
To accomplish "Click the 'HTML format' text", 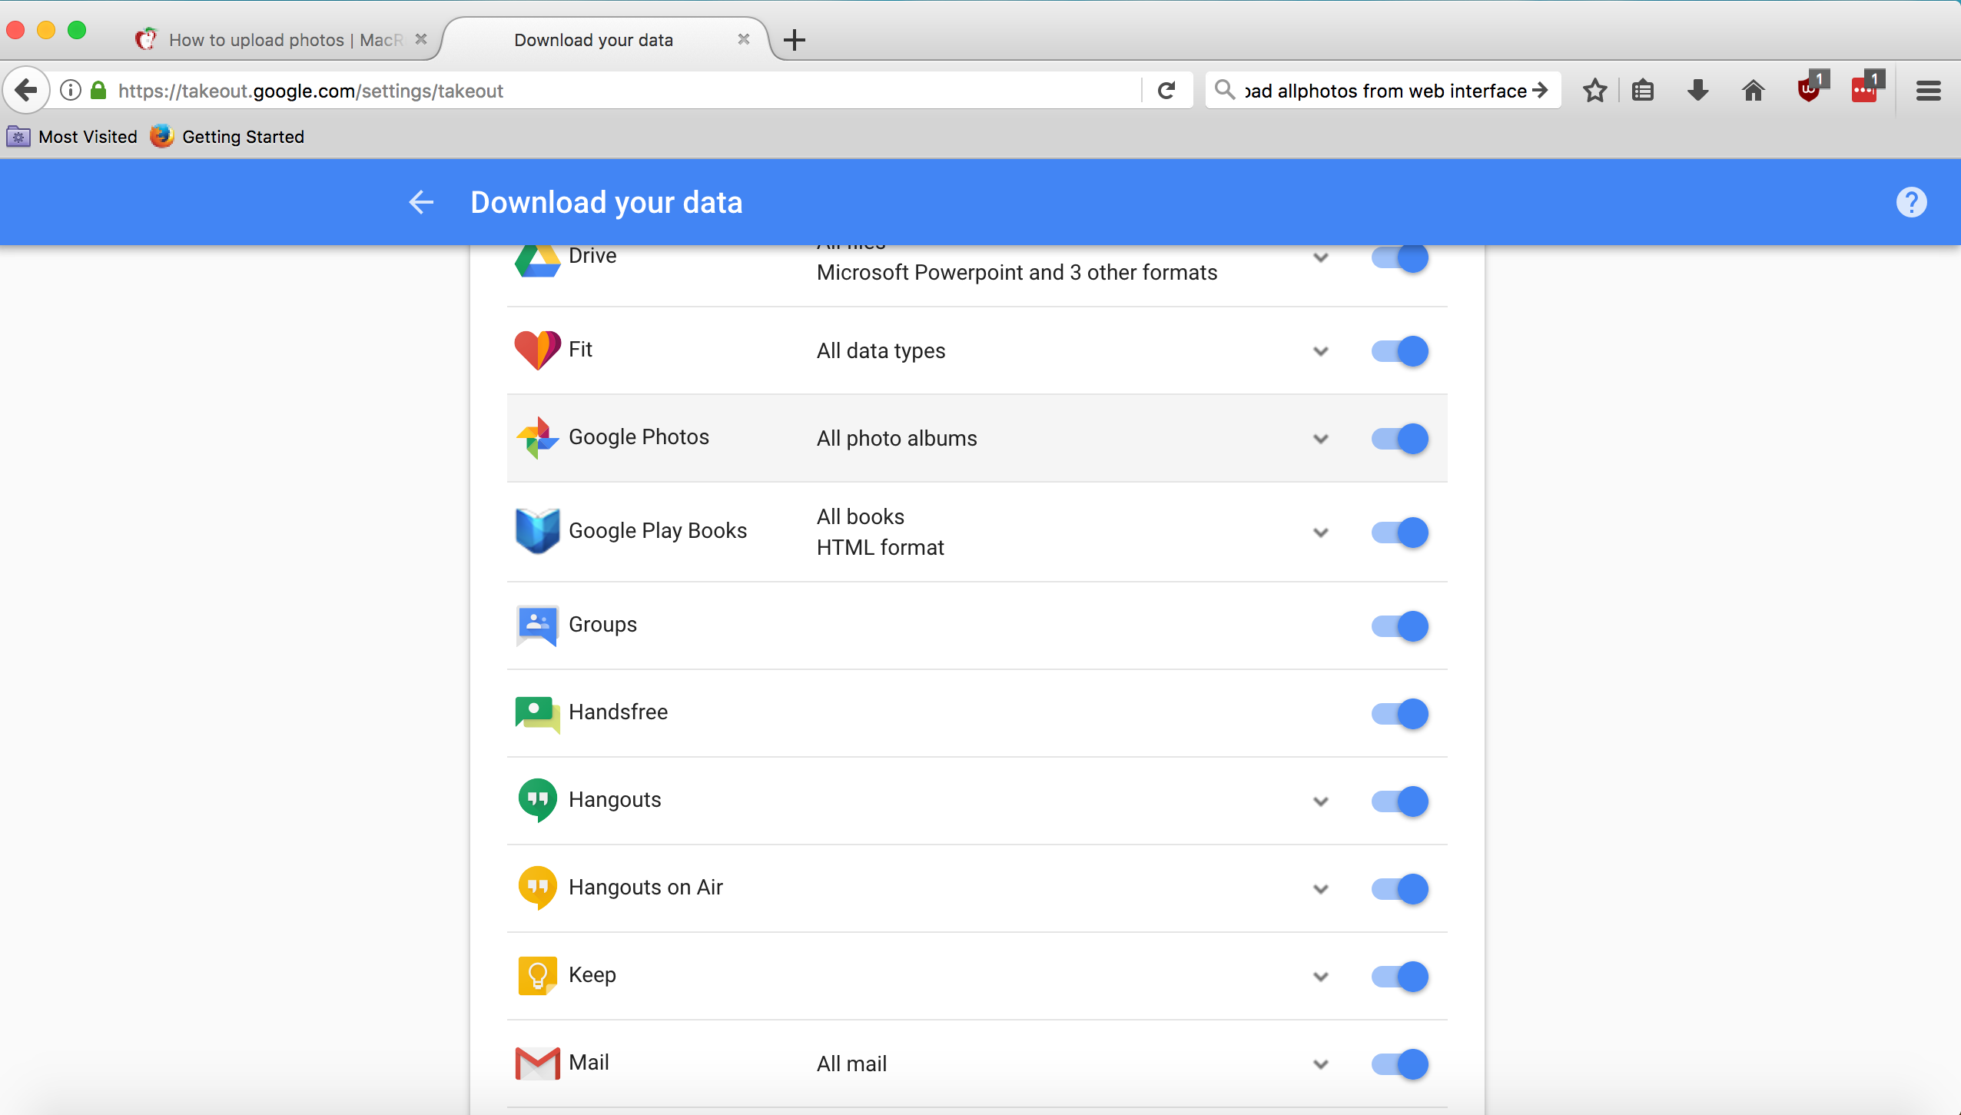I will click(880, 548).
